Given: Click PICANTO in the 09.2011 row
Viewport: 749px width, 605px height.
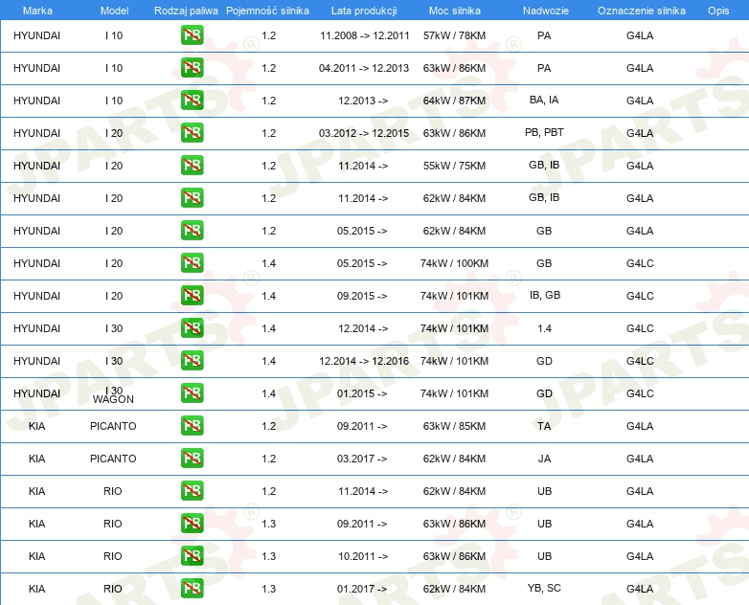Looking at the screenshot, I should coord(113,425).
